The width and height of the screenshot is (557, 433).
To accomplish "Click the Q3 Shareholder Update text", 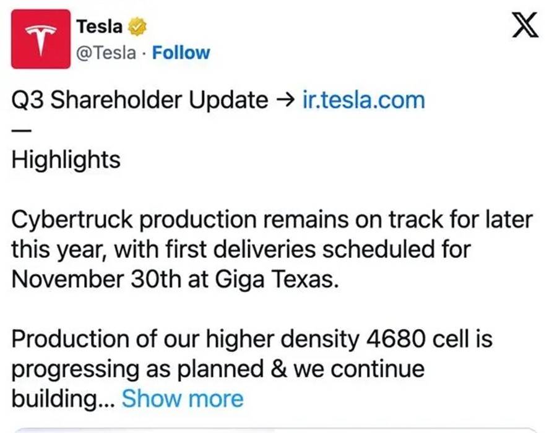I will [x=140, y=100].
